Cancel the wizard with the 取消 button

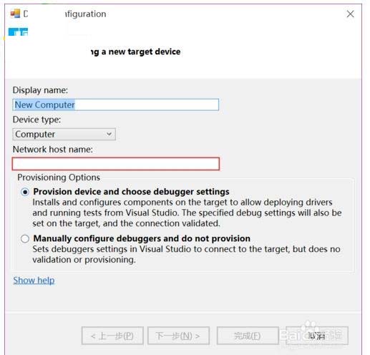[317, 336]
